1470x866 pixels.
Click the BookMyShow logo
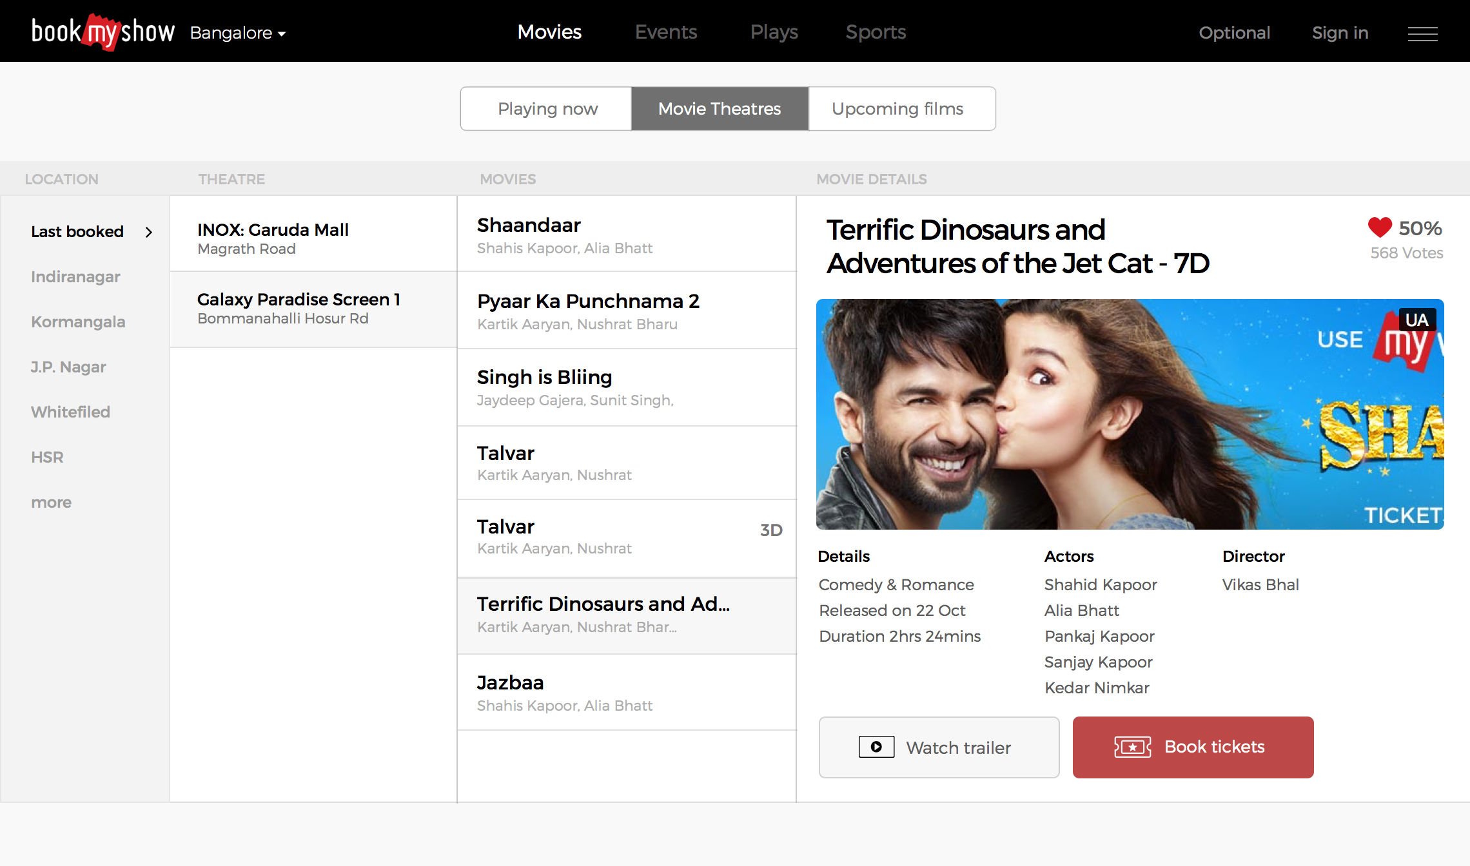103,32
